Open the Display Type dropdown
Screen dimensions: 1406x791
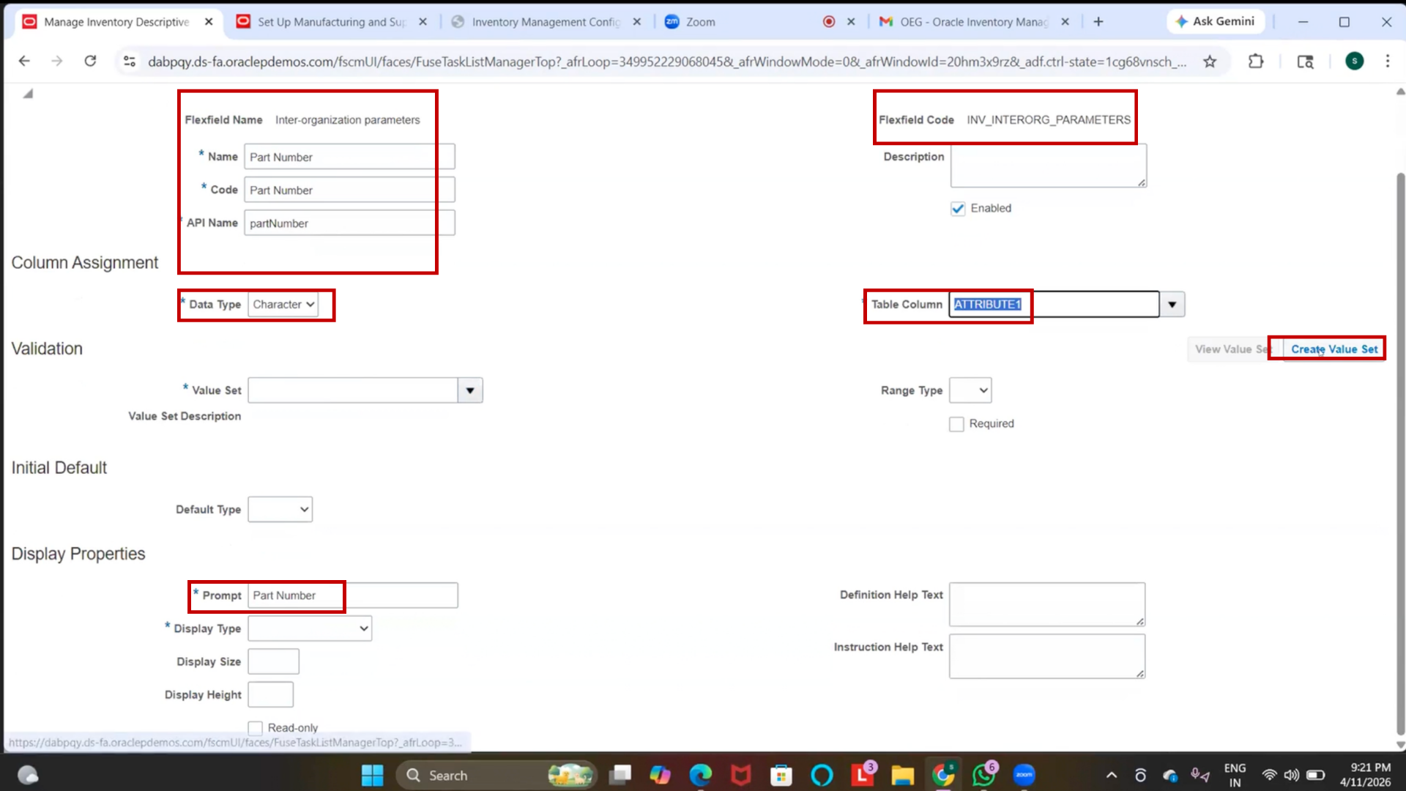pos(310,628)
